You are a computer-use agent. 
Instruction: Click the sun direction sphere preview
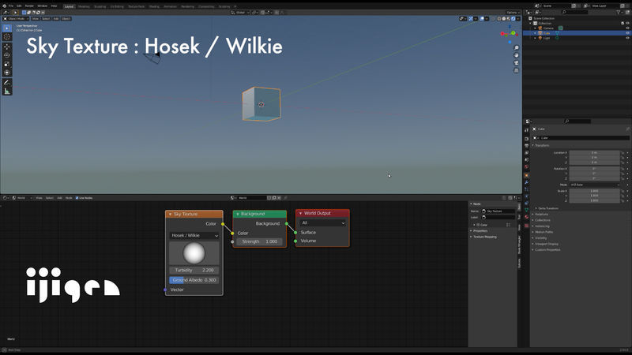click(x=194, y=253)
